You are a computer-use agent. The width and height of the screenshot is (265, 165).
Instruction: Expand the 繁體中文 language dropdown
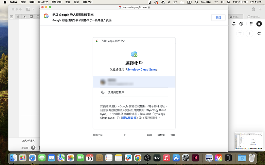[x=109, y=135]
